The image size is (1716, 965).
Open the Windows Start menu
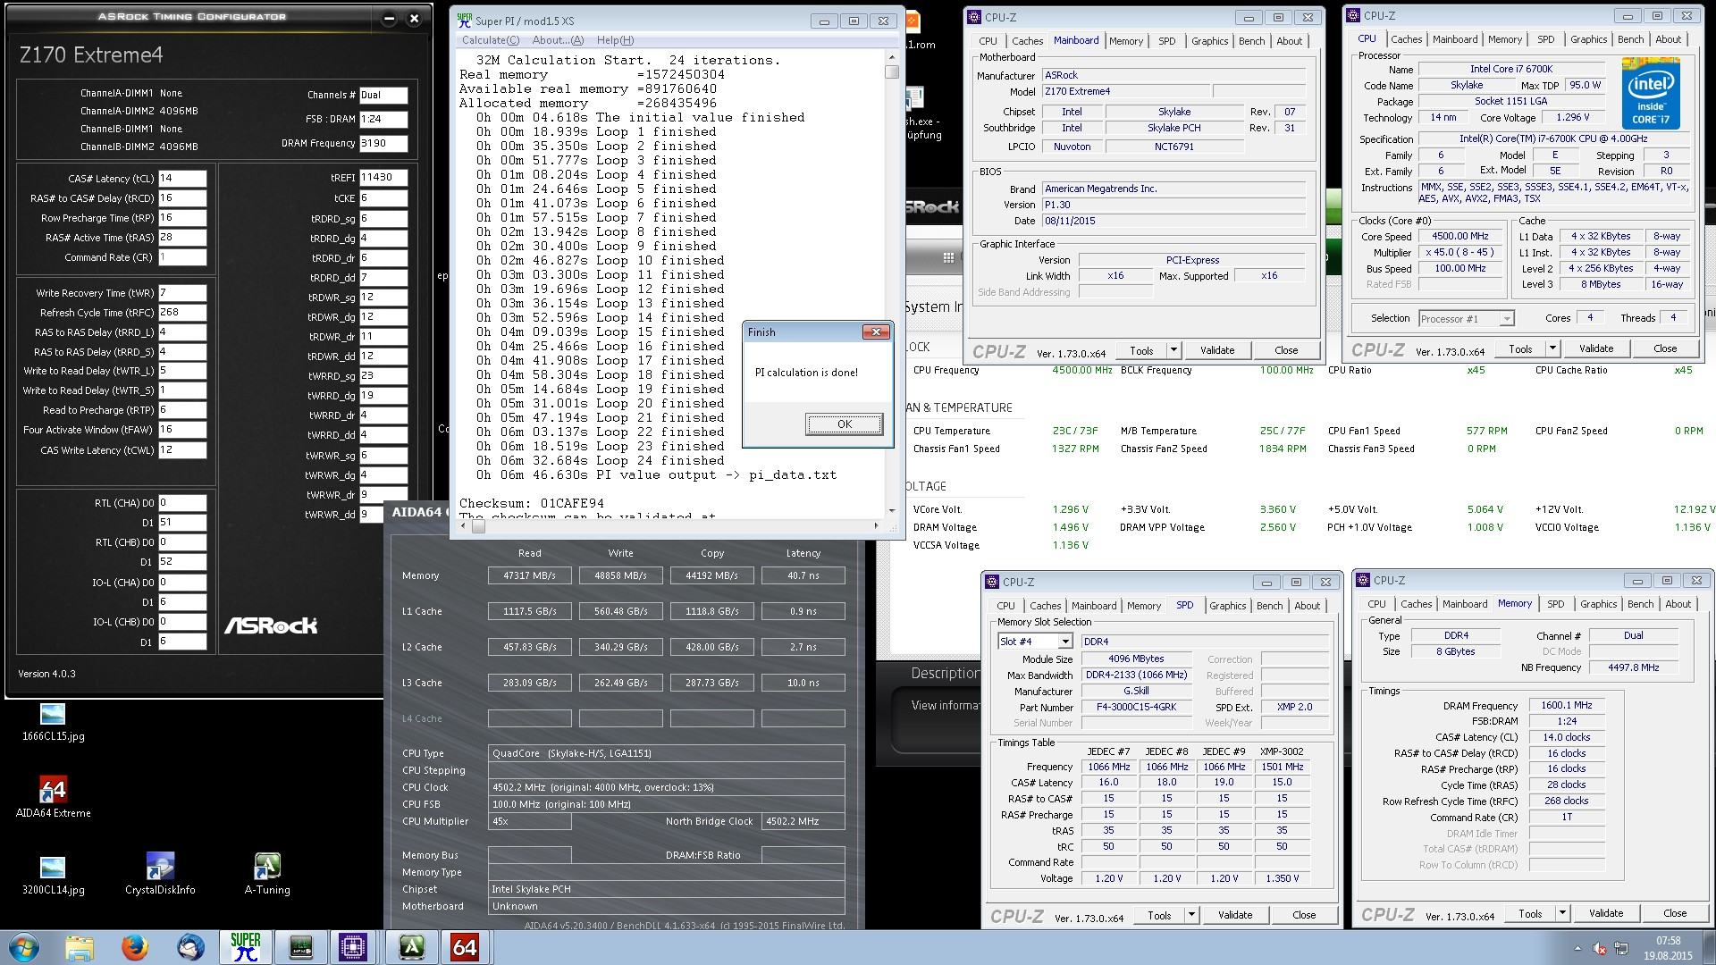point(24,947)
